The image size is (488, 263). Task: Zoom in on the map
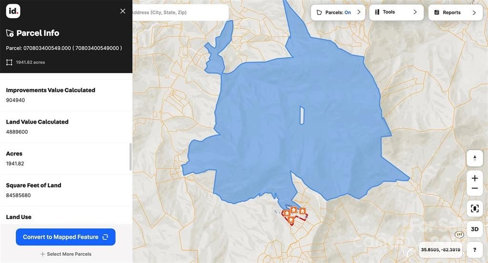tap(475, 178)
